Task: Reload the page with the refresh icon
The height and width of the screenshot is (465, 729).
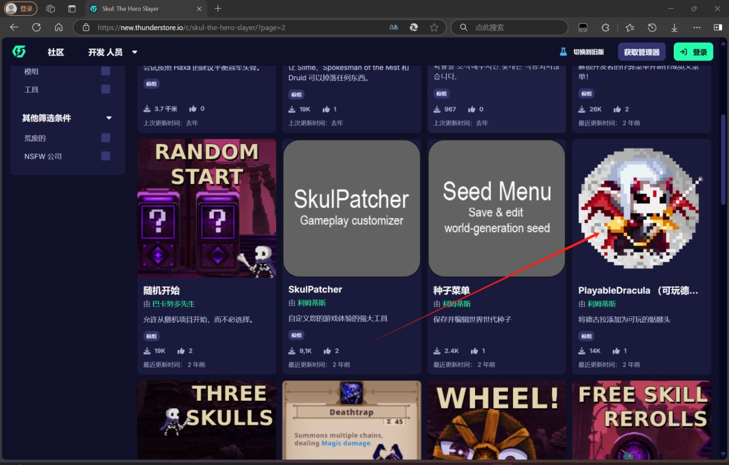Action: pos(36,27)
